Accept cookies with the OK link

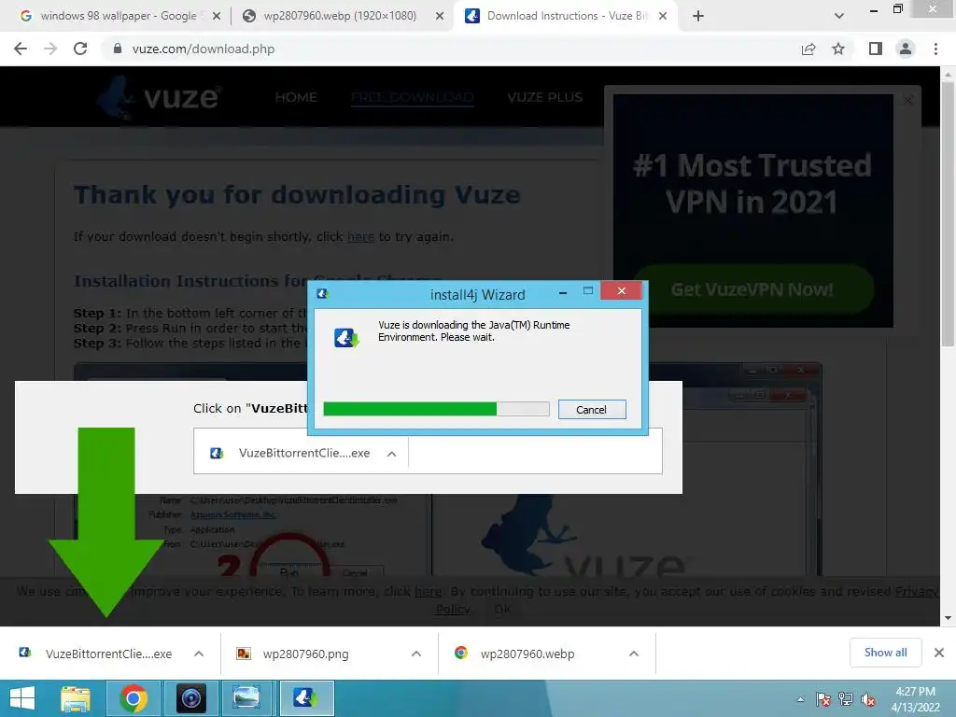click(503, 609)
